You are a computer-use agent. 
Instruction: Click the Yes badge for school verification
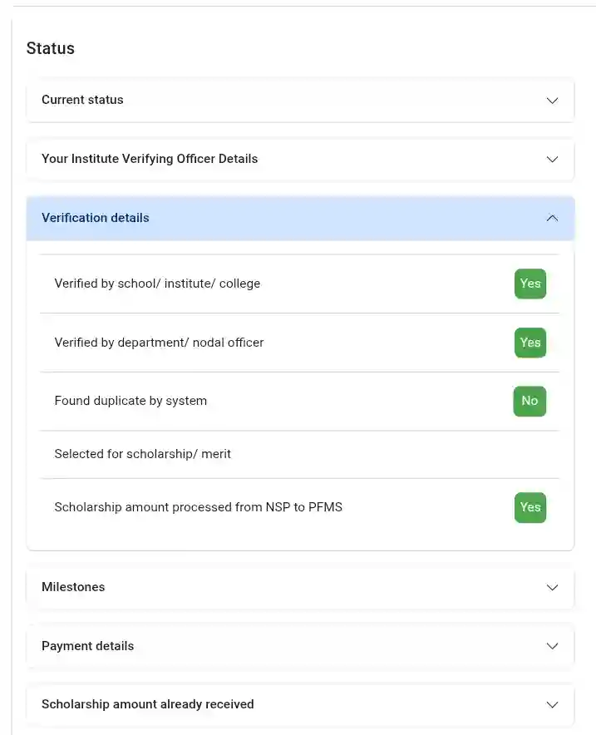click(x=530, y=284)
